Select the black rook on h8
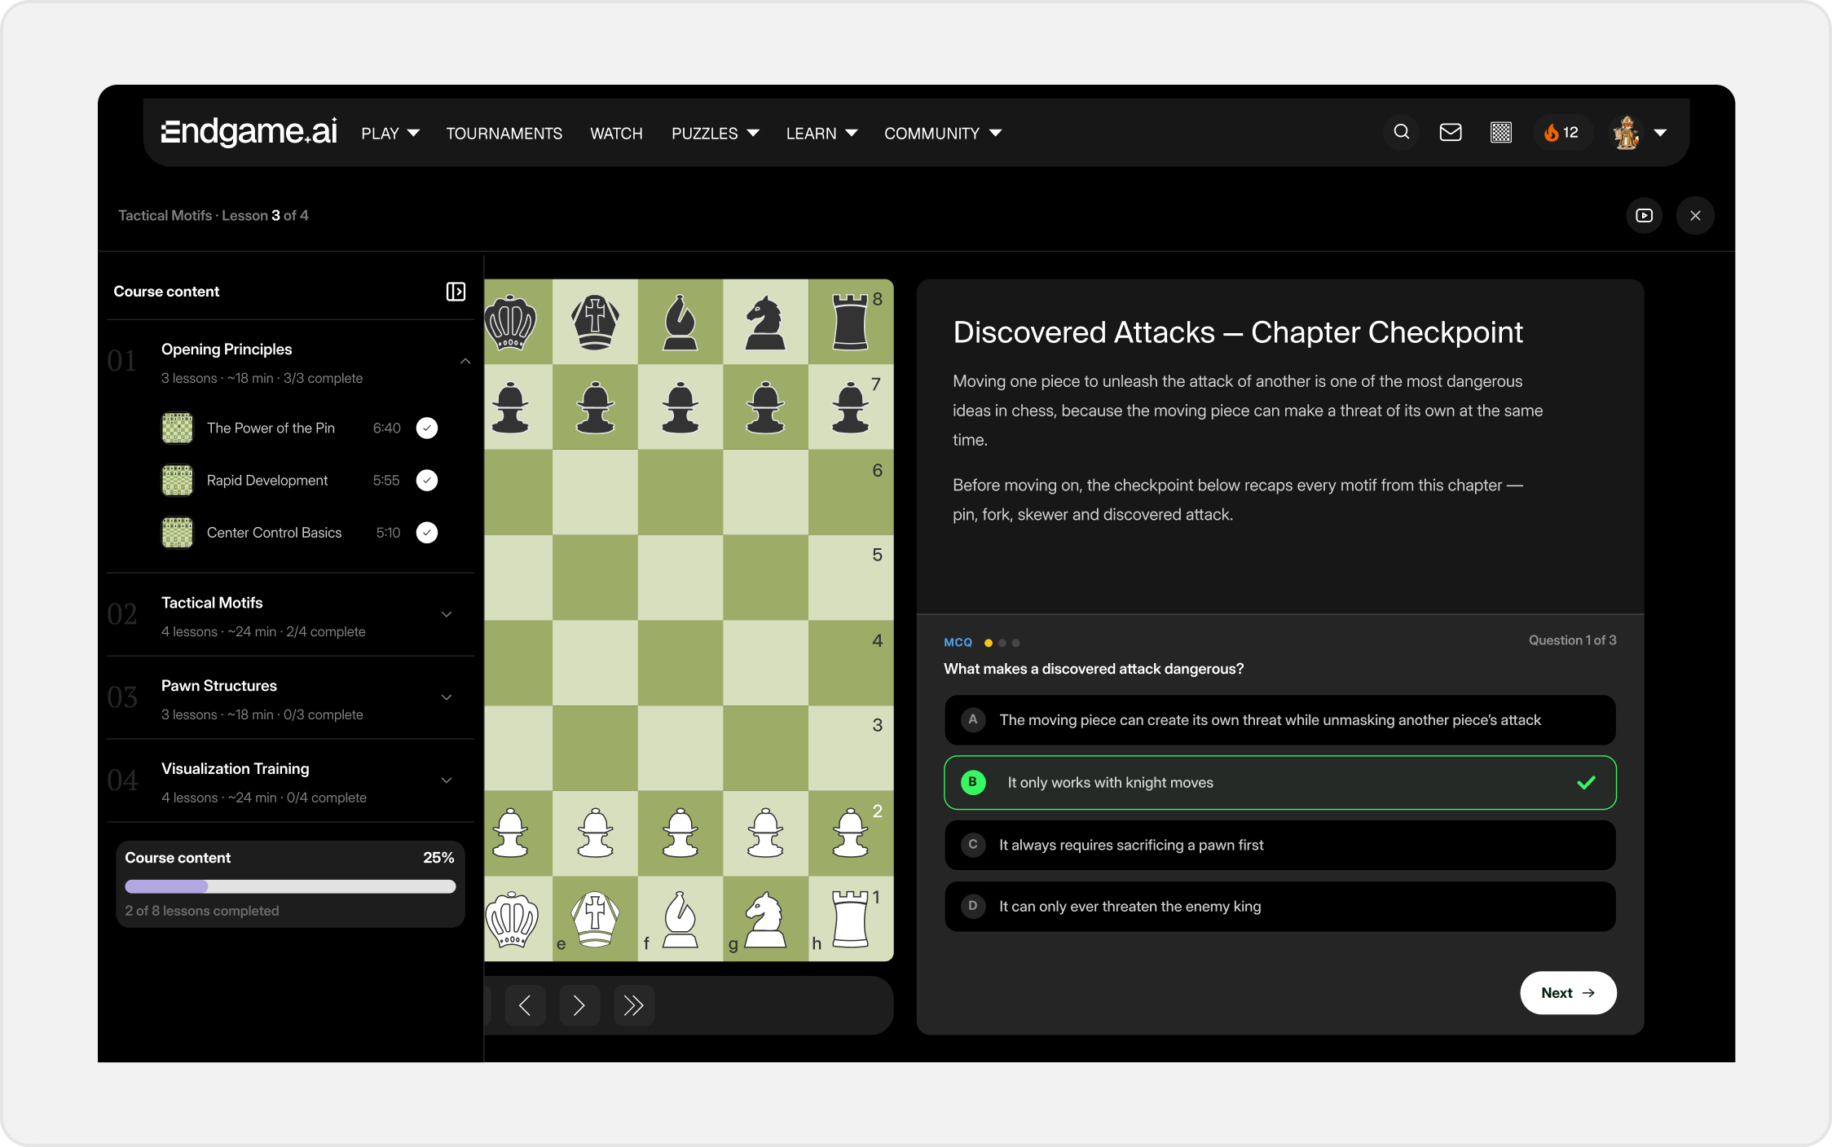This screenshot has height=1147, width=1832. [850, 323]
